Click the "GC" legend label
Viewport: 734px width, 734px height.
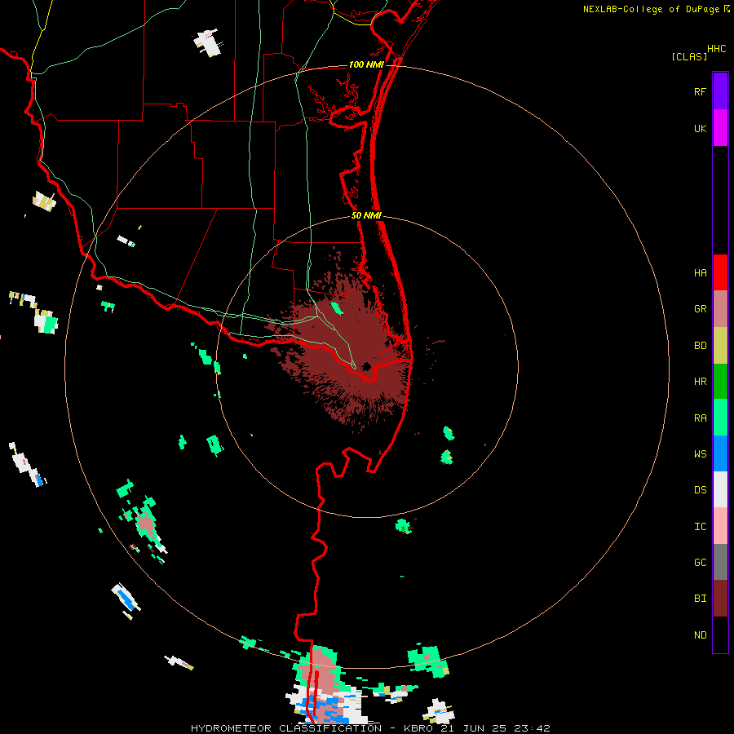(x=700, y=563)
